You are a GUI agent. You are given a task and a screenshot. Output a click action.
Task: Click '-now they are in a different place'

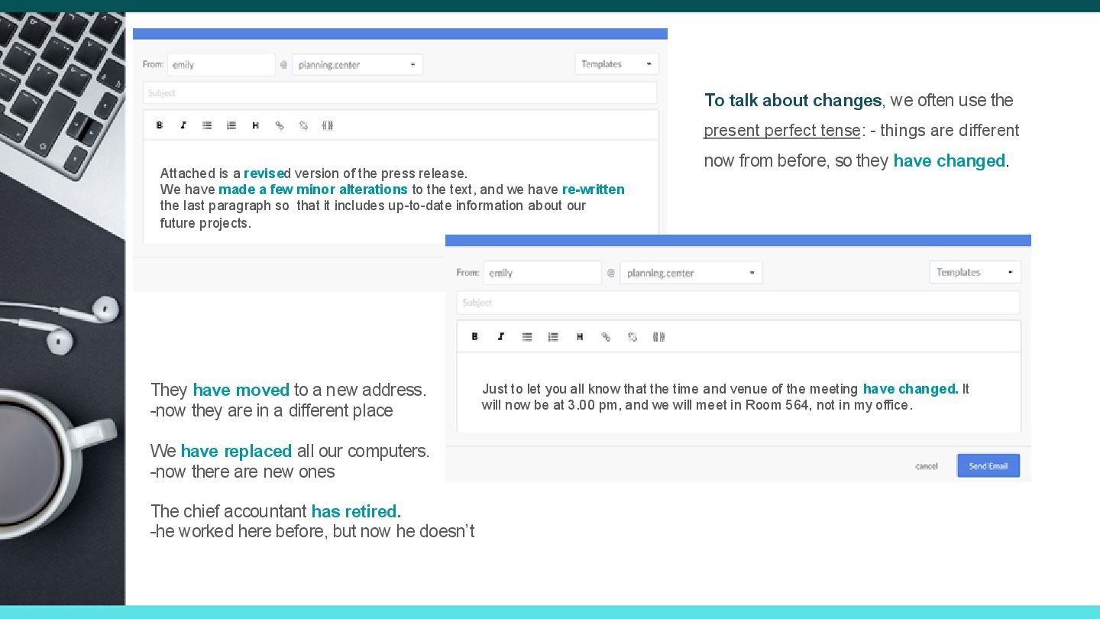(272, 410)
